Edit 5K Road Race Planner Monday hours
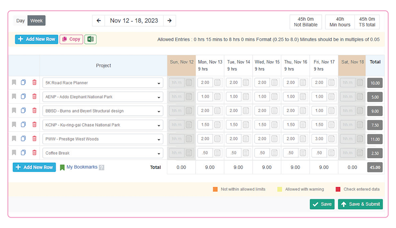396x228 pixels. coord(205,82)
